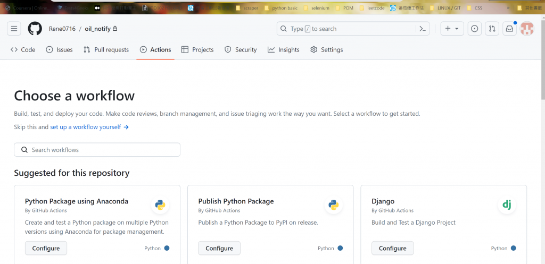Configure Python Package using Anaconda workflow
Screen dimensions: 545x264
(x=46, y=248)
